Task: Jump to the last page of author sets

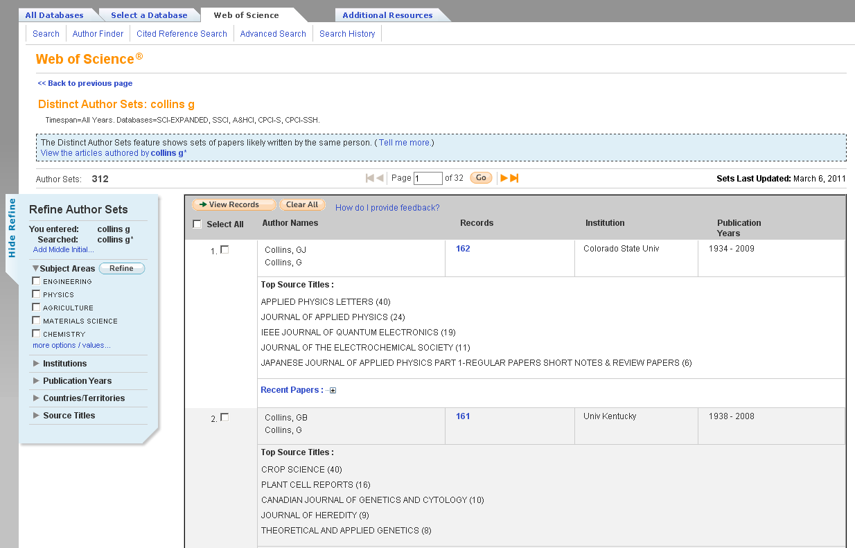Action: pos(514,178)
